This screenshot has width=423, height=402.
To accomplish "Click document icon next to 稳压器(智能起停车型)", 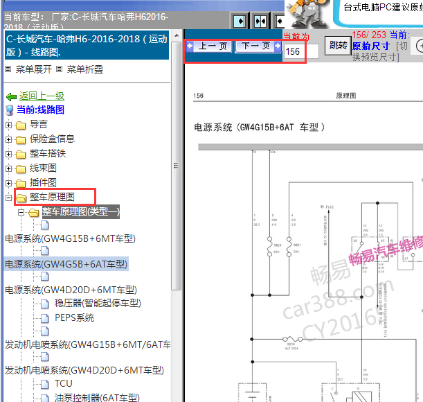I will [45, 304].
